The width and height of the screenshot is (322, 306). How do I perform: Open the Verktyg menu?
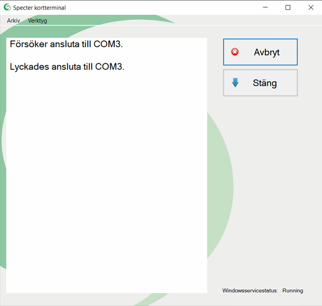click(38, 20)
